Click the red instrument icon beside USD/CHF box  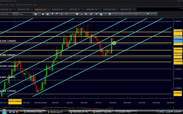pyautogui.click(x=15, y=14)
